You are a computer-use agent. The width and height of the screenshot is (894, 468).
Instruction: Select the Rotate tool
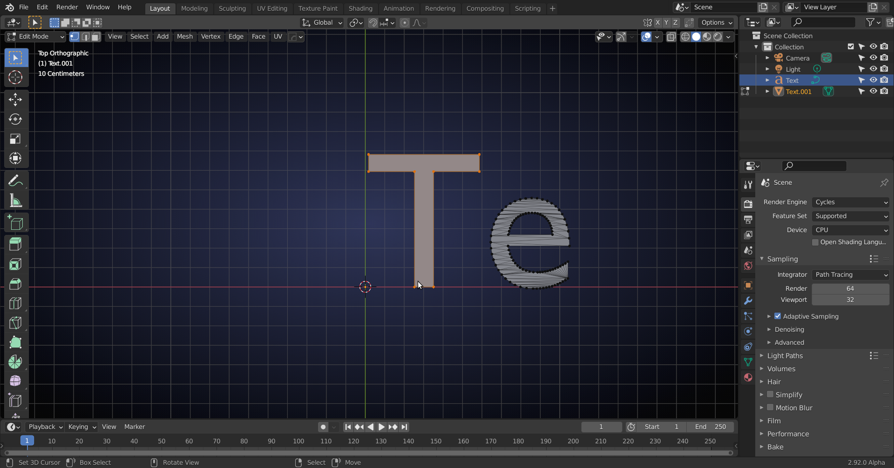click(15, 120)
